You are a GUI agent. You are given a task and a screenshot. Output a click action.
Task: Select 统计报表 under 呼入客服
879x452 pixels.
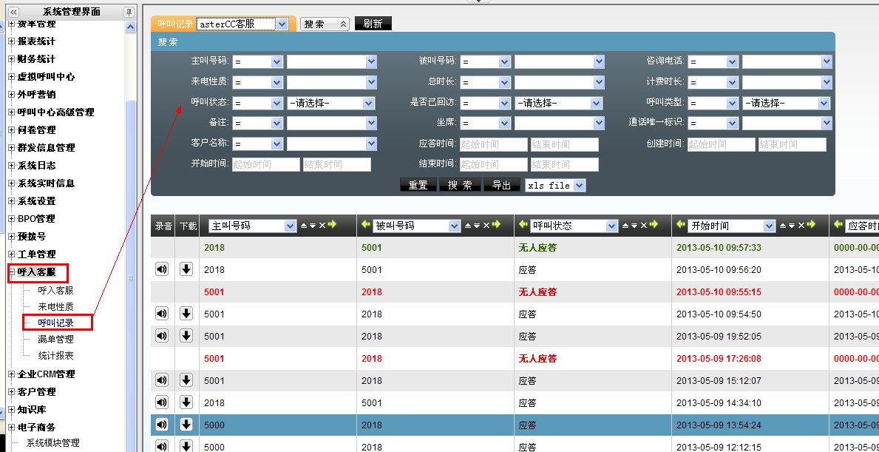pyautogui.click(x=55, y=356)
